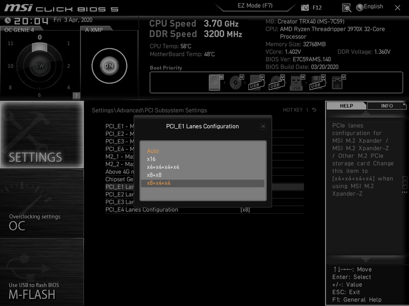This screenshot has height=306, width=409.
Task: Select PCI_E4 Lanes Configuration row
Action: tap(205, 210)
